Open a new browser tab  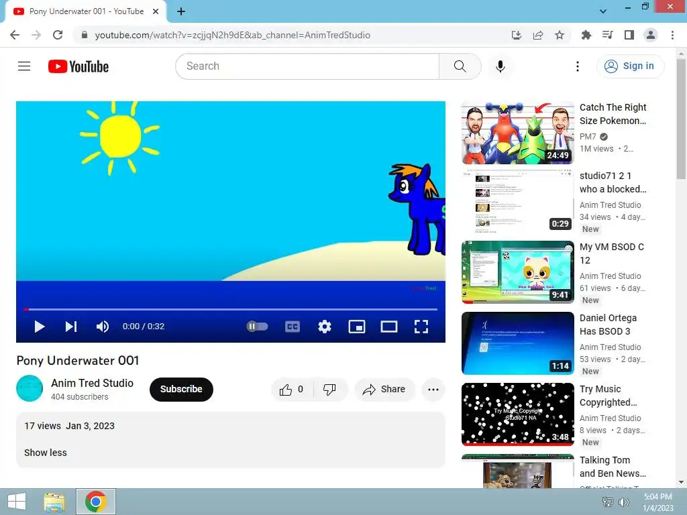pos(181,12)
